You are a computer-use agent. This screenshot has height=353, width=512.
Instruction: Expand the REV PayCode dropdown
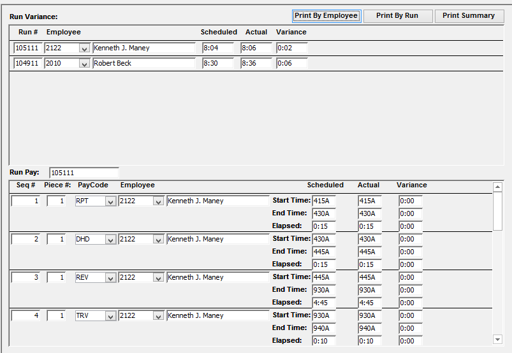[110, 278]
